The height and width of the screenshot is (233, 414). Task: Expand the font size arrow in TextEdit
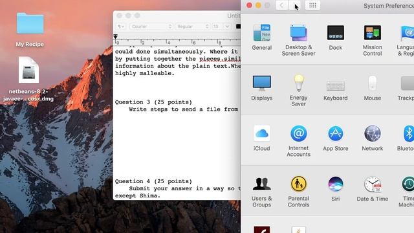coord(227,27)
